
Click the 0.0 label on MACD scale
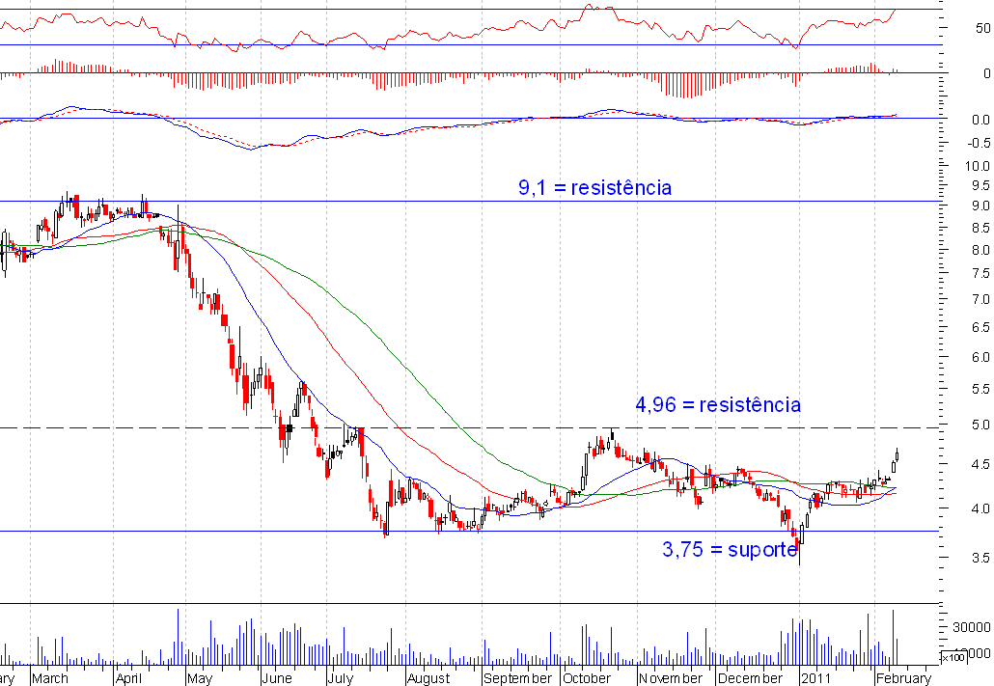pyautogui.click(x=980, y=120)
